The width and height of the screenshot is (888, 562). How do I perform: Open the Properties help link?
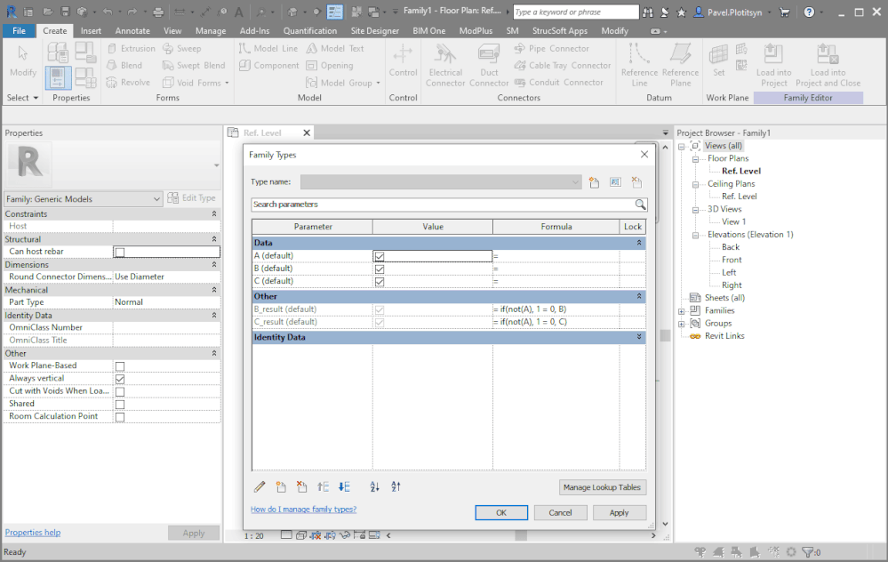pos(33,533)
